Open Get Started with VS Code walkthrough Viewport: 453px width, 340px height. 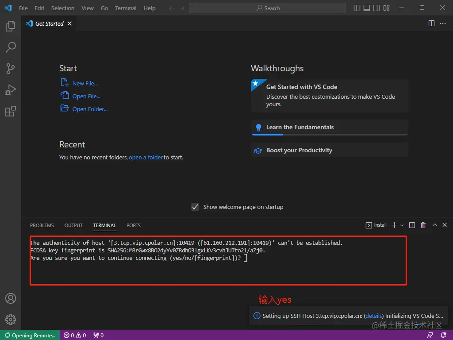click(330, 96)
